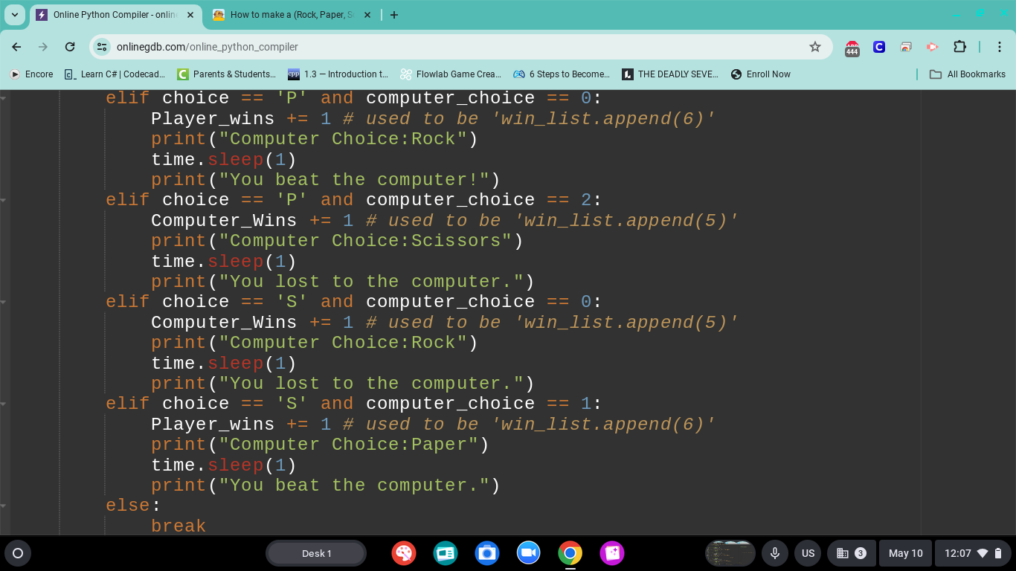1016x571 pixels.
Task: Open the Enroll Now bookmark
Action: [x=761, y=74]
